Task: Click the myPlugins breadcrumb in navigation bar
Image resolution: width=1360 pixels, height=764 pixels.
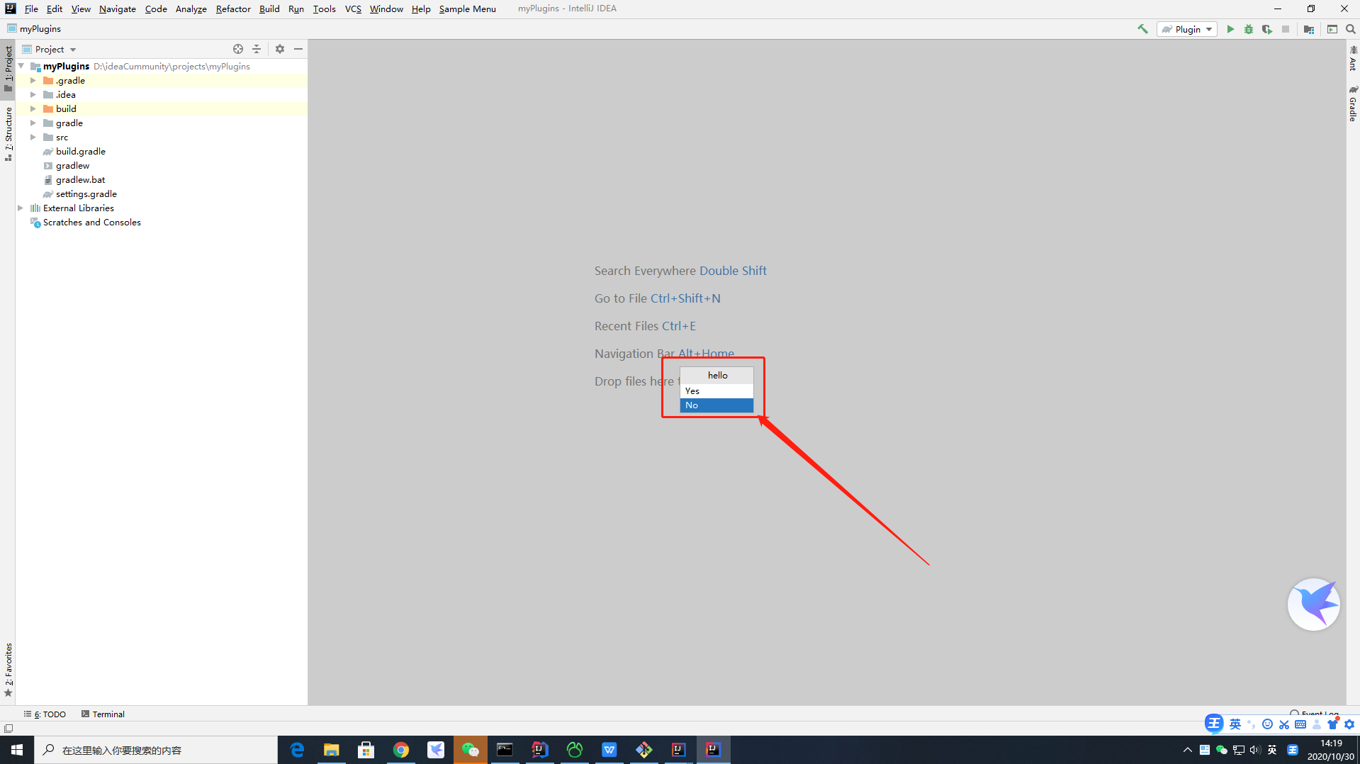Action: pyautogui.click(x=40, y=28)
